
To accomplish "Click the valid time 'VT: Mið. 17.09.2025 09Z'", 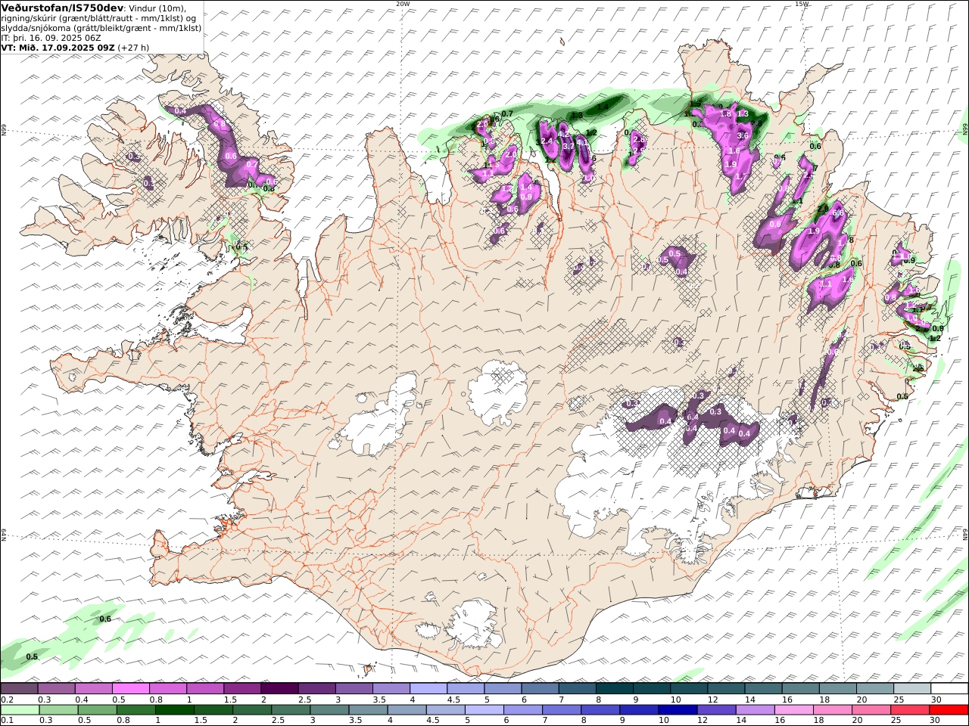I will 58,47.
